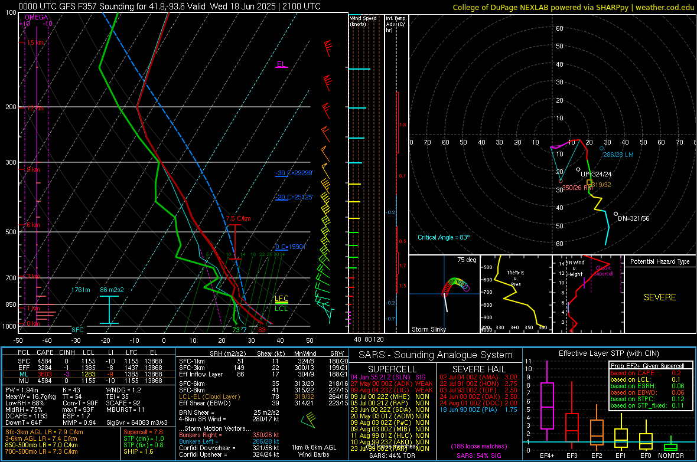
Task: Click the SUPERCELL analogue column header
Action: 392,369
